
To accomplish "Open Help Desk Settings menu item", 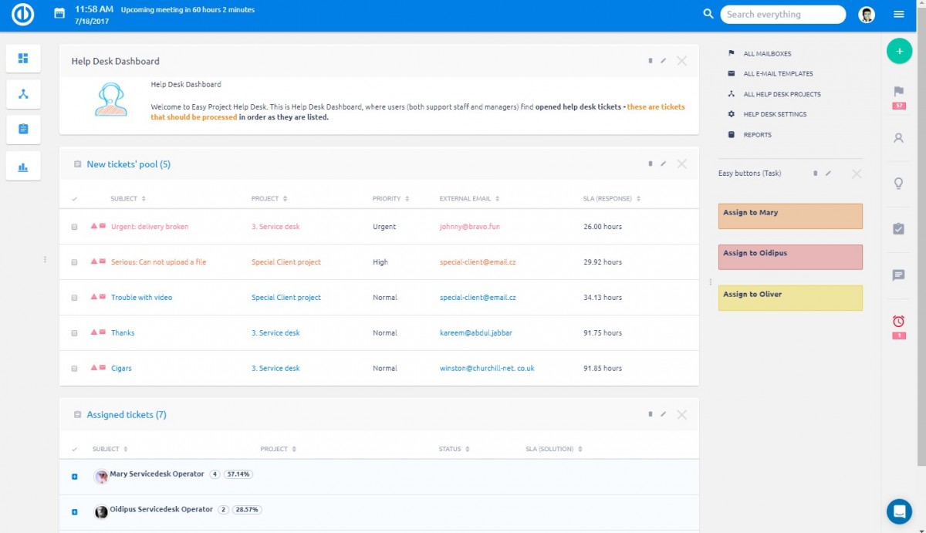I will pyautogui.click(x=774, y=114).
